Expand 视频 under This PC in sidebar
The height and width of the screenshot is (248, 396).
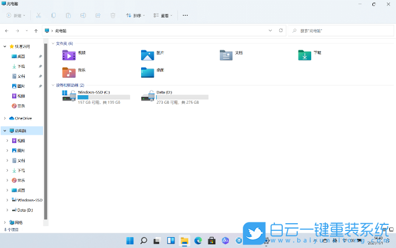[x=7, y=141]
